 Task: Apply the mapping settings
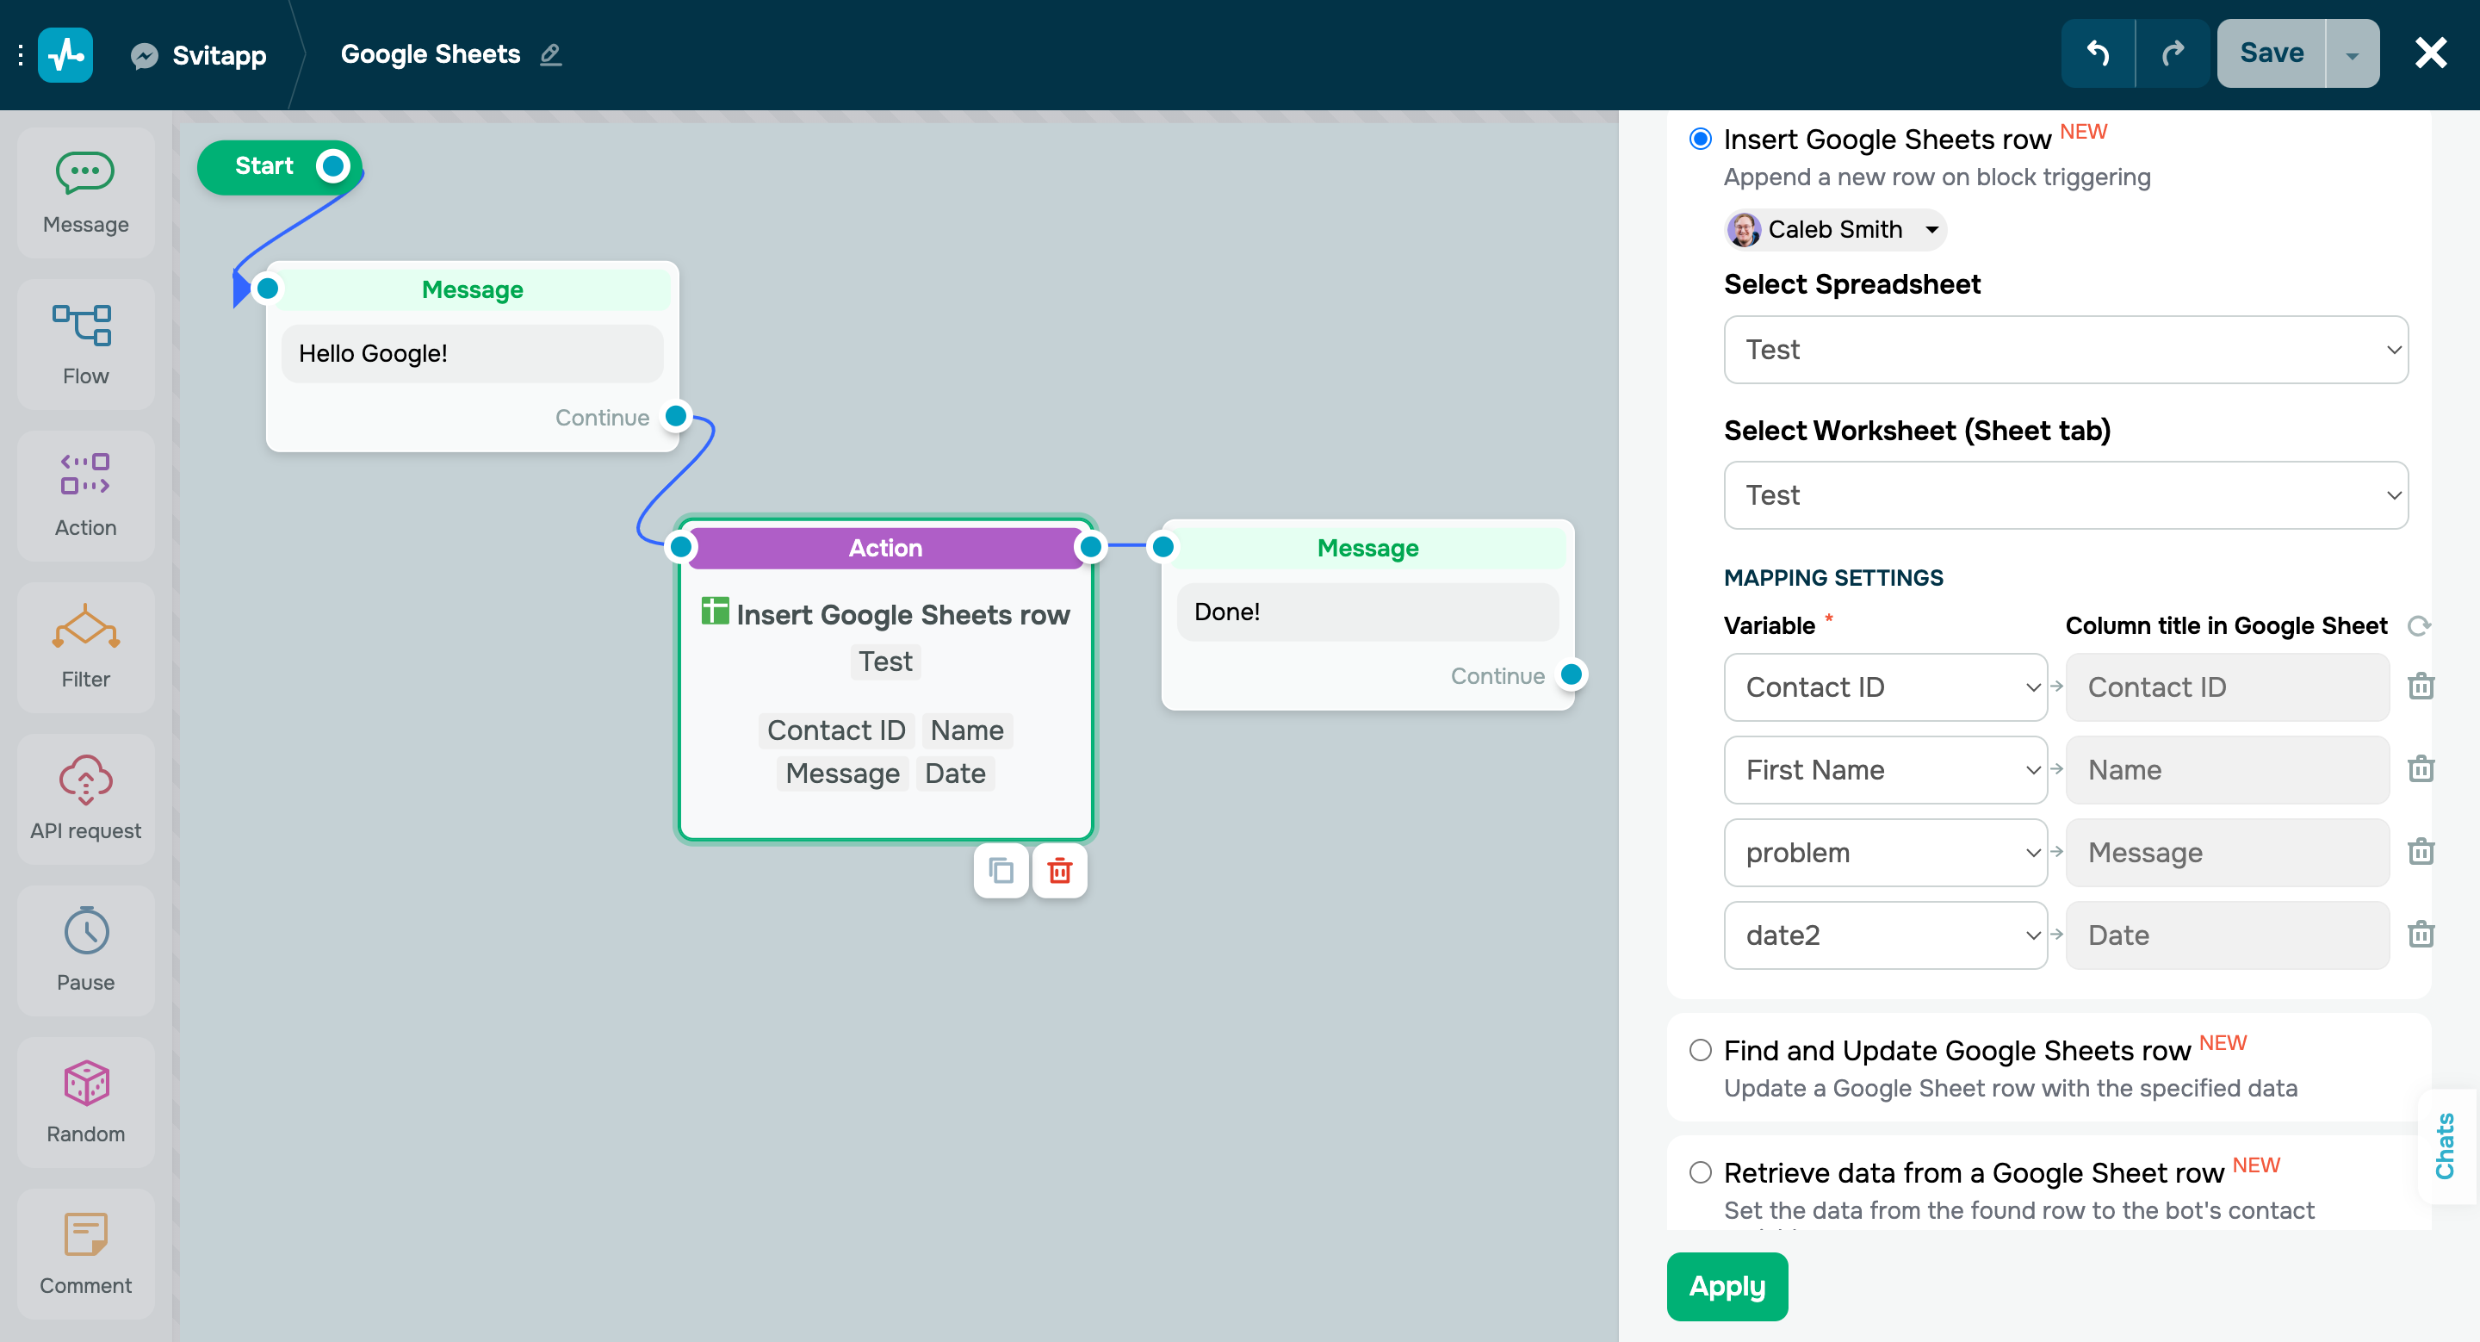point(1727,1286)
